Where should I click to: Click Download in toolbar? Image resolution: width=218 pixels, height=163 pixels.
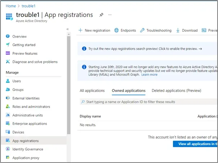[190, 30]
